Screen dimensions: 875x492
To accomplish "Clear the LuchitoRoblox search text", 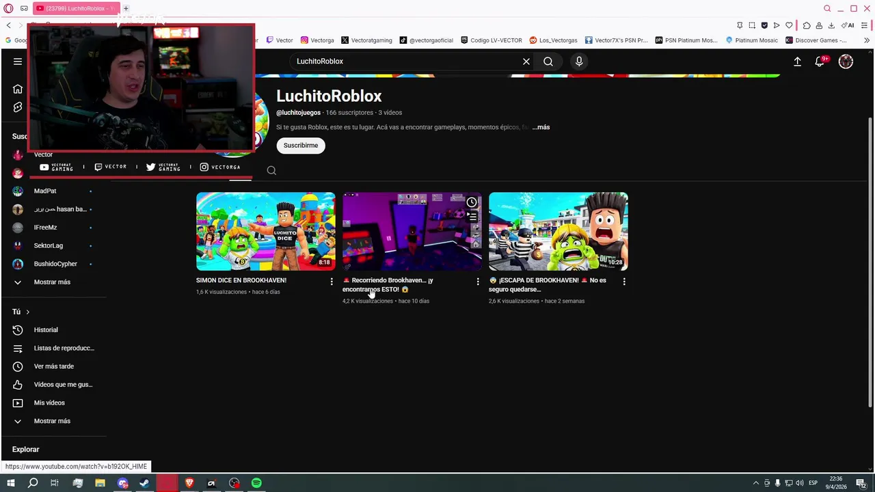I will pos(526,61).
